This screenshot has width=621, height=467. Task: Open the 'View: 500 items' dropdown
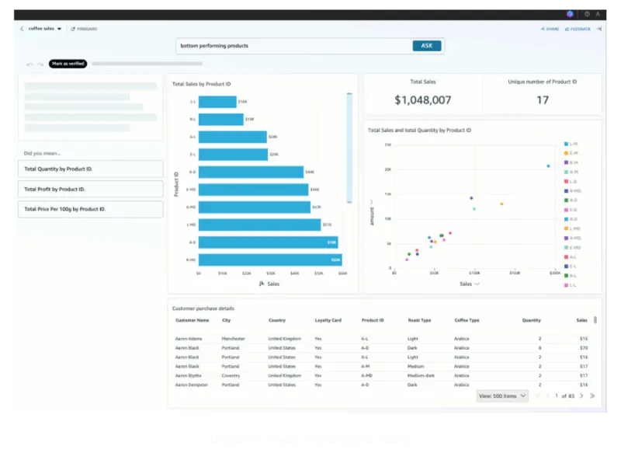click(502, 396)
